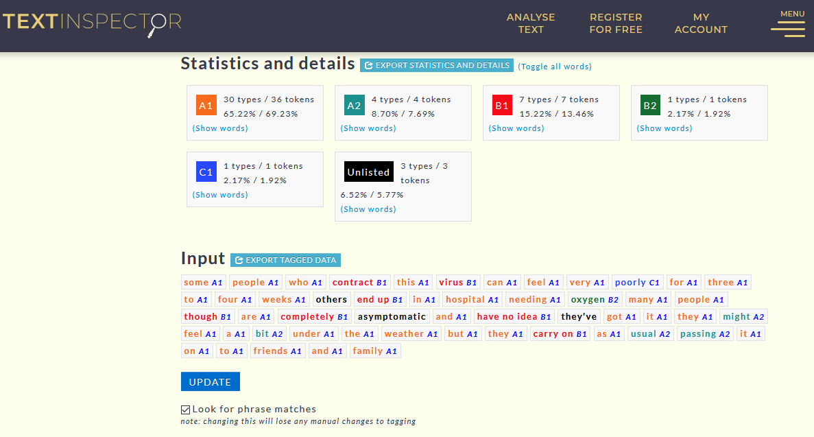Click the black Unlisted category badge

click(368, 172)
